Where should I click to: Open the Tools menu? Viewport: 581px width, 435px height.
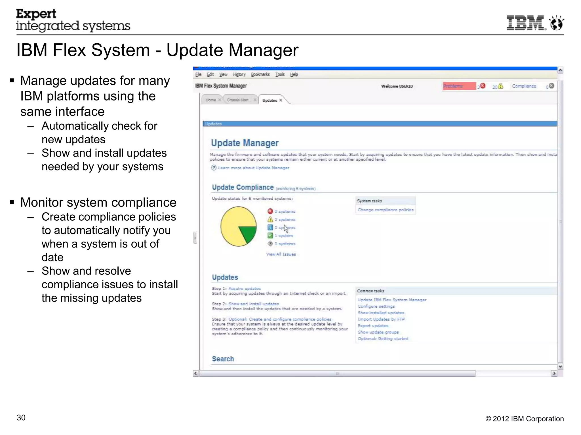click(280, 74)
